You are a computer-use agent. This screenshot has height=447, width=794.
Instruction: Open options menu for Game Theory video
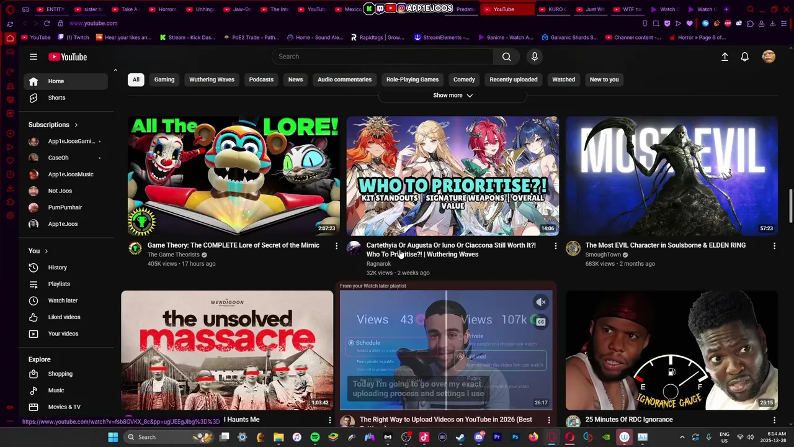(336, 246)
